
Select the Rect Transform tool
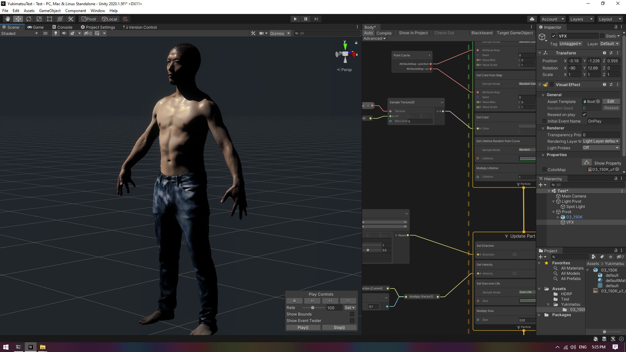click(x=50, y=19)
